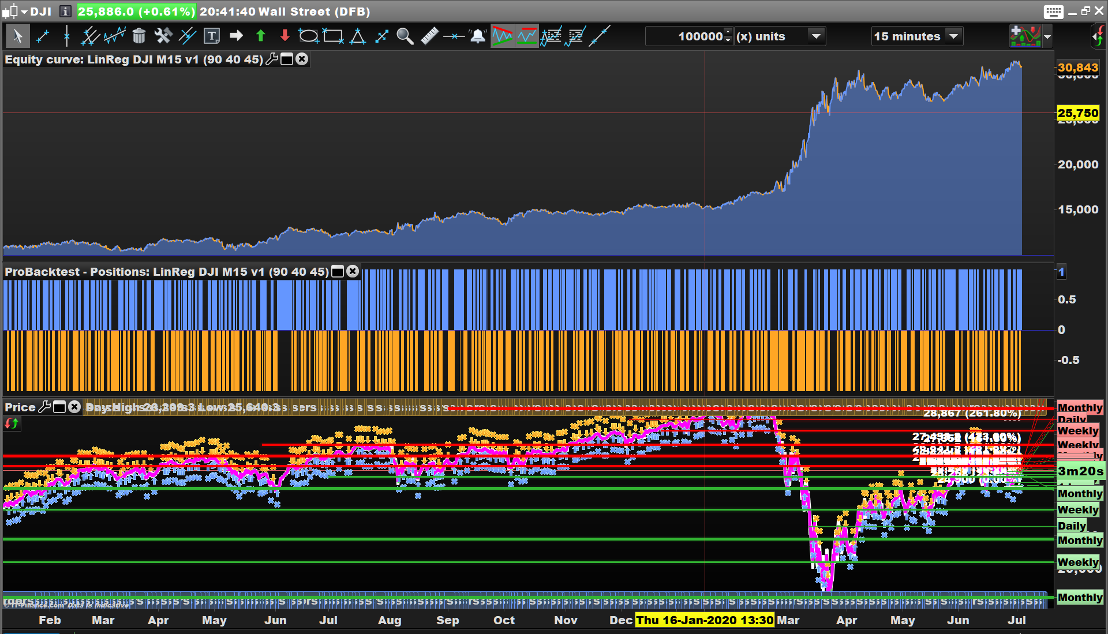Click the trash bin delete tool
The width and height of the screenshot is (1108, 634).
(x=138, y=36)
